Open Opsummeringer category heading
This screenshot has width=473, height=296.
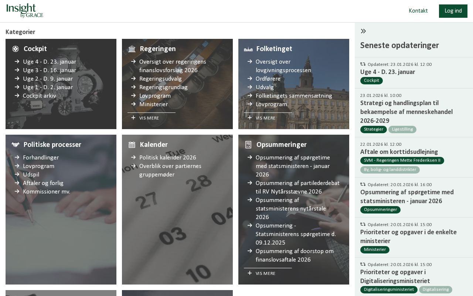pos(281,145)
